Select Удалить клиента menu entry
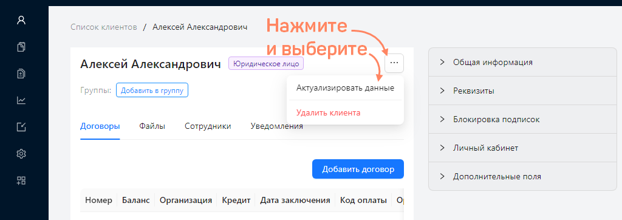Screen dimensions: 622x220 click(x=345, y=113)
